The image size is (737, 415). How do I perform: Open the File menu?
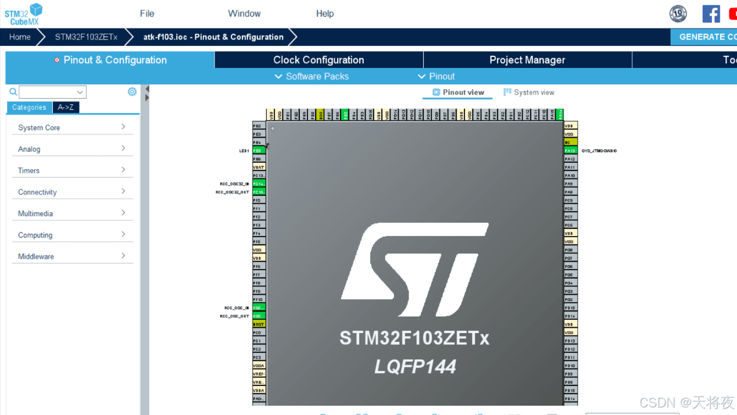[147, 13]
